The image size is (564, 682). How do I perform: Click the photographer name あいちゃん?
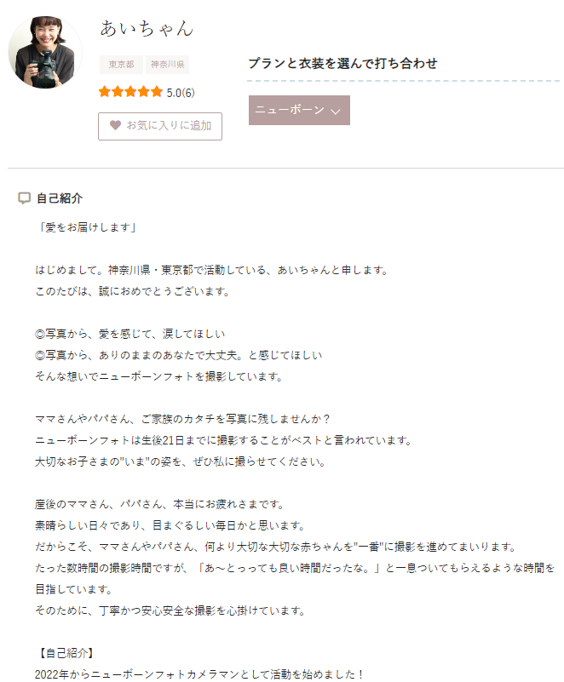pos(147,29)
